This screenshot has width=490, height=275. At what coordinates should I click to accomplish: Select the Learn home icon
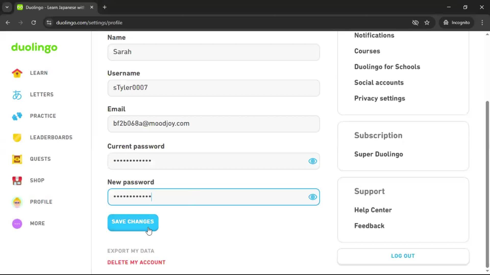point(17,73)
